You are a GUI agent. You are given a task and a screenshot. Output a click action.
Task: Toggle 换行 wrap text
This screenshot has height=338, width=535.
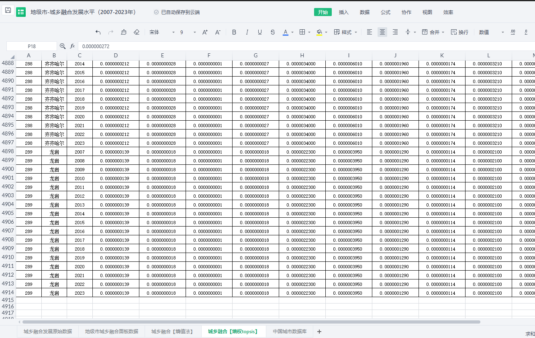pos(459,32)
